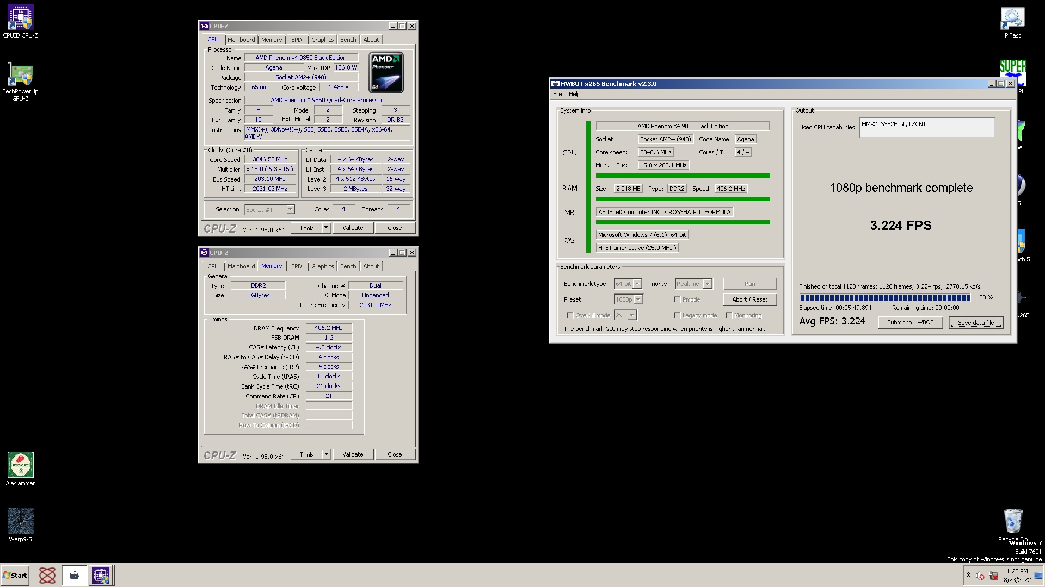This screenshot has height=587, width=1045.
Task: Open the PiFast desktop shortcut
Action: coord(1012,22)
